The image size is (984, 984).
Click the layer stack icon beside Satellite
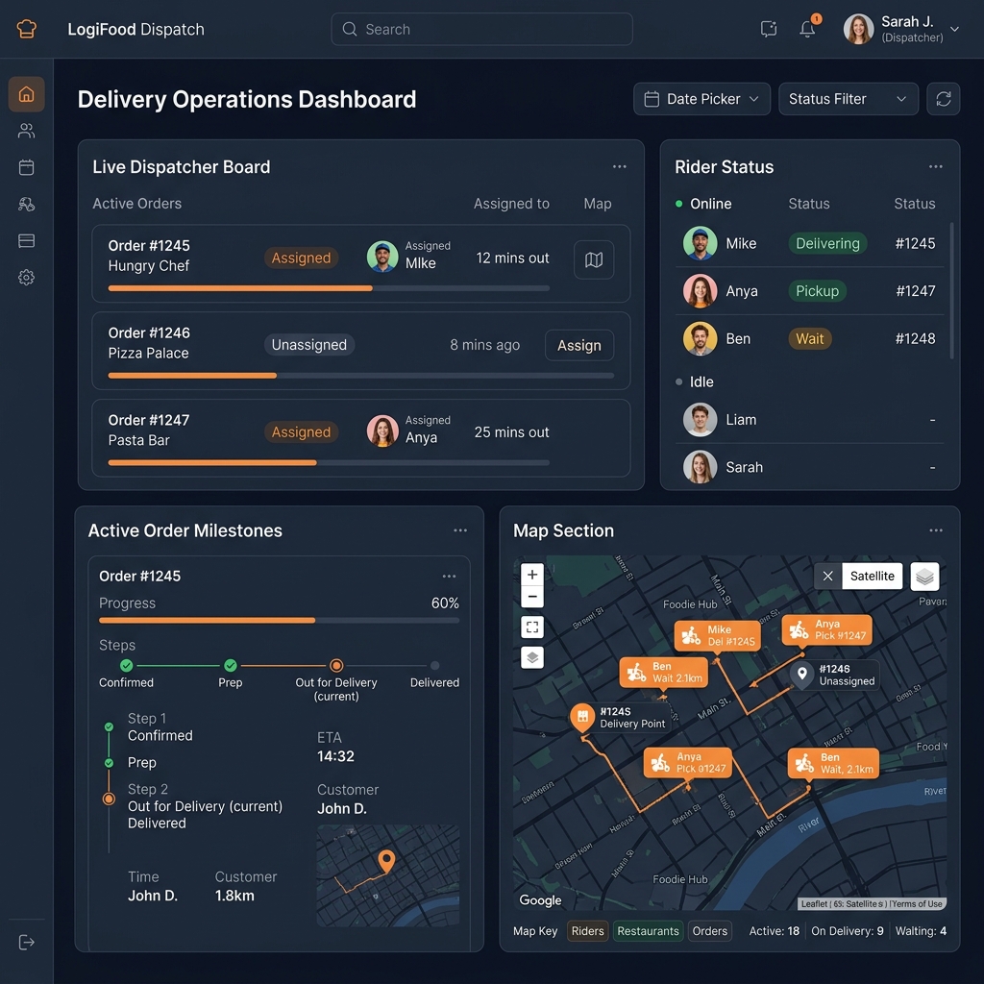point(924,577)
